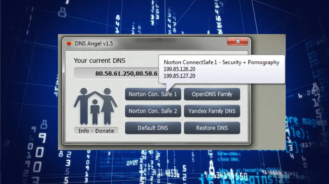This screenshot has width=329, height=184.
Task: Choose the Yandex Family DNS button
Action: [212, 111]
